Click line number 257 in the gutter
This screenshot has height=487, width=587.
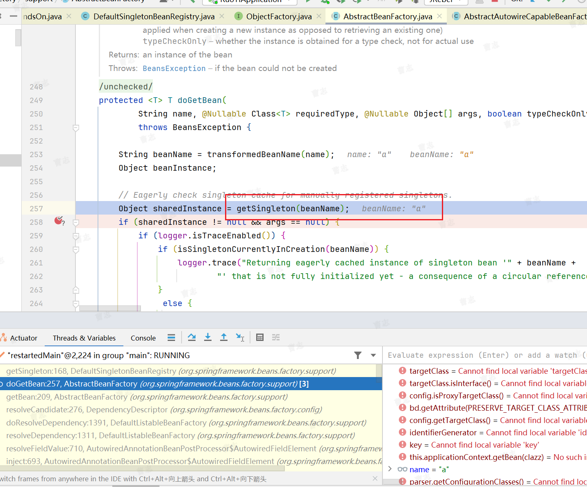point(36,208)
